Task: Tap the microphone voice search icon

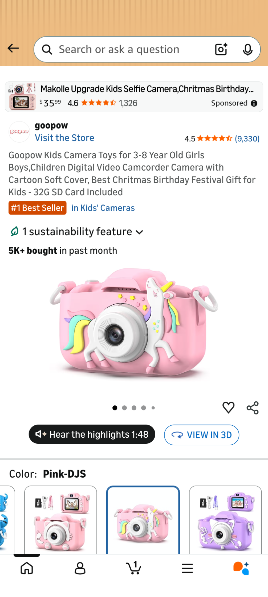Action: 247,50
